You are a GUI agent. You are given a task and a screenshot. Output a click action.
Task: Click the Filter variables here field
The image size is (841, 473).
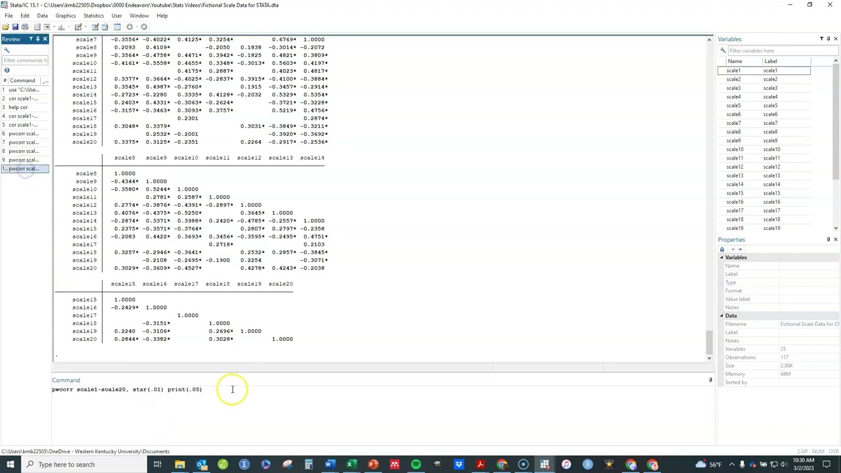coord(782,51)
